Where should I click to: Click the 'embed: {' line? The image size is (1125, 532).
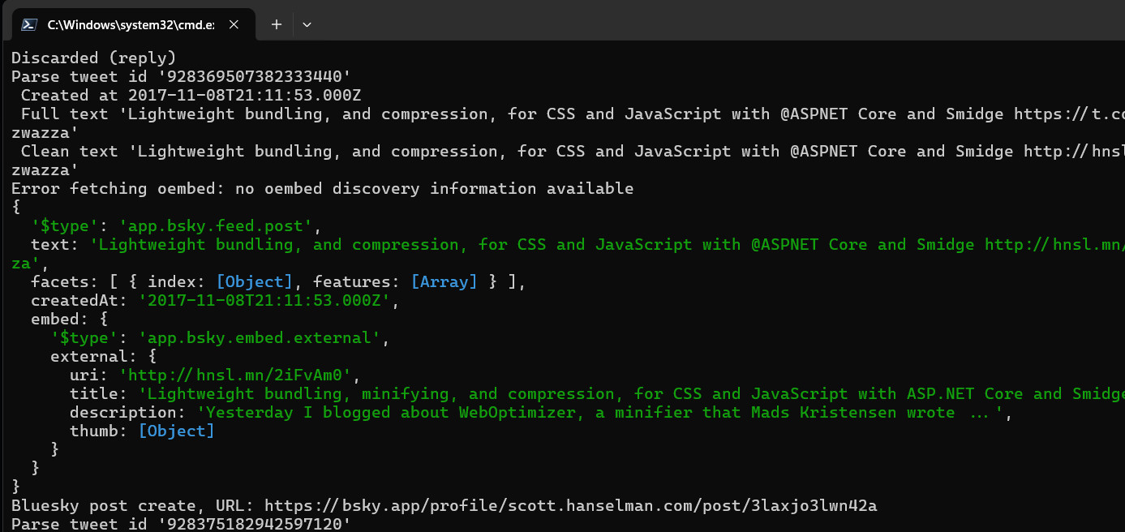(x=70, y=319)
